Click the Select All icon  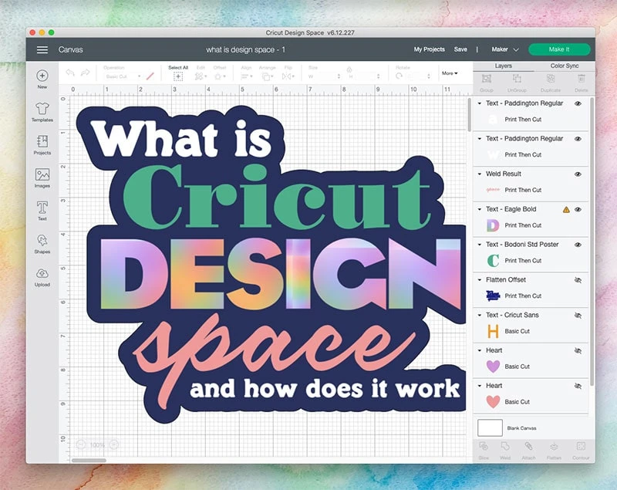[x=178, y=73]
